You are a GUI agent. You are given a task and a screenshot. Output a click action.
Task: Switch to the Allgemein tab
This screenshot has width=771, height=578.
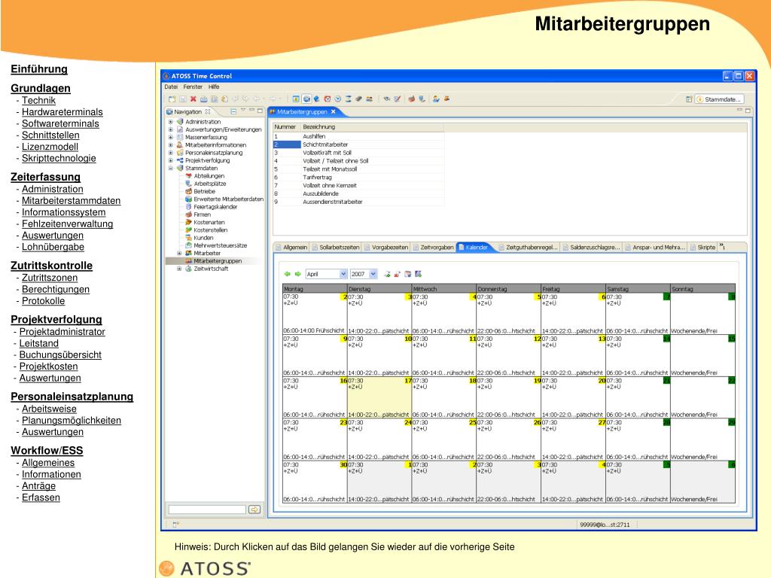(291, 247)
